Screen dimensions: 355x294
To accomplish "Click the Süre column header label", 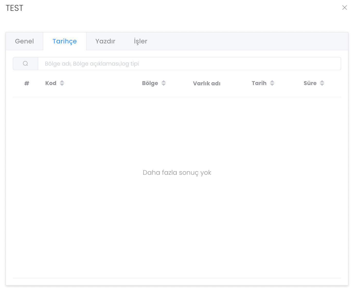I will (310, 83).
